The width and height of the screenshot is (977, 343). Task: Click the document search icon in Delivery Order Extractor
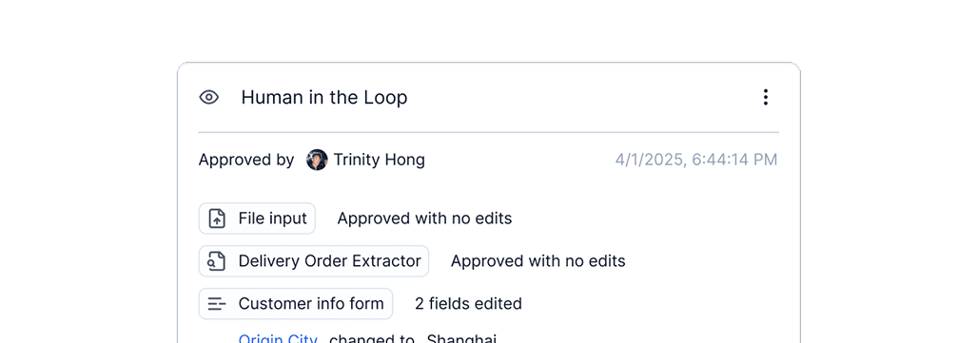pyautogui.click(x=217, y=261)
